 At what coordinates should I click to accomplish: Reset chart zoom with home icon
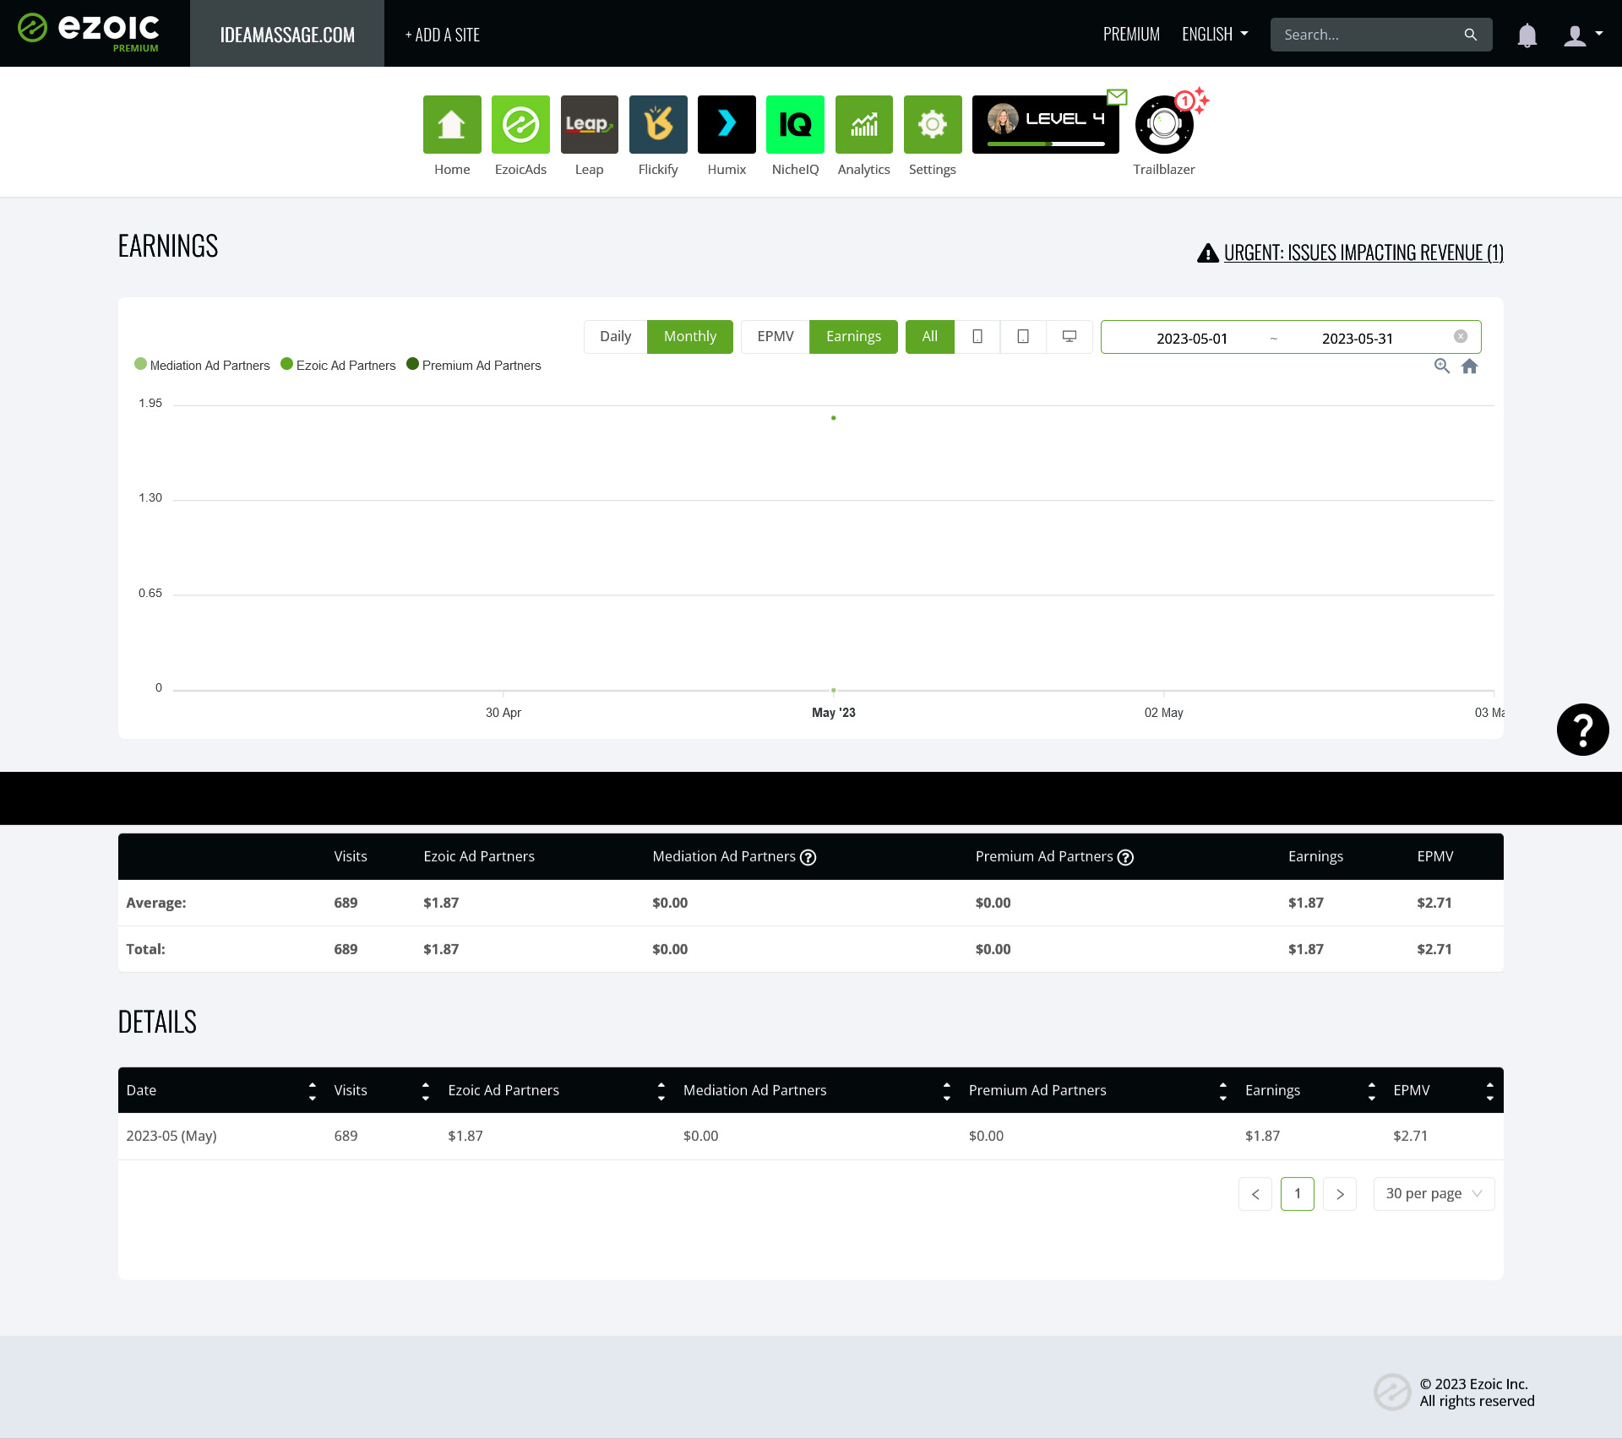coord(1470,366)
